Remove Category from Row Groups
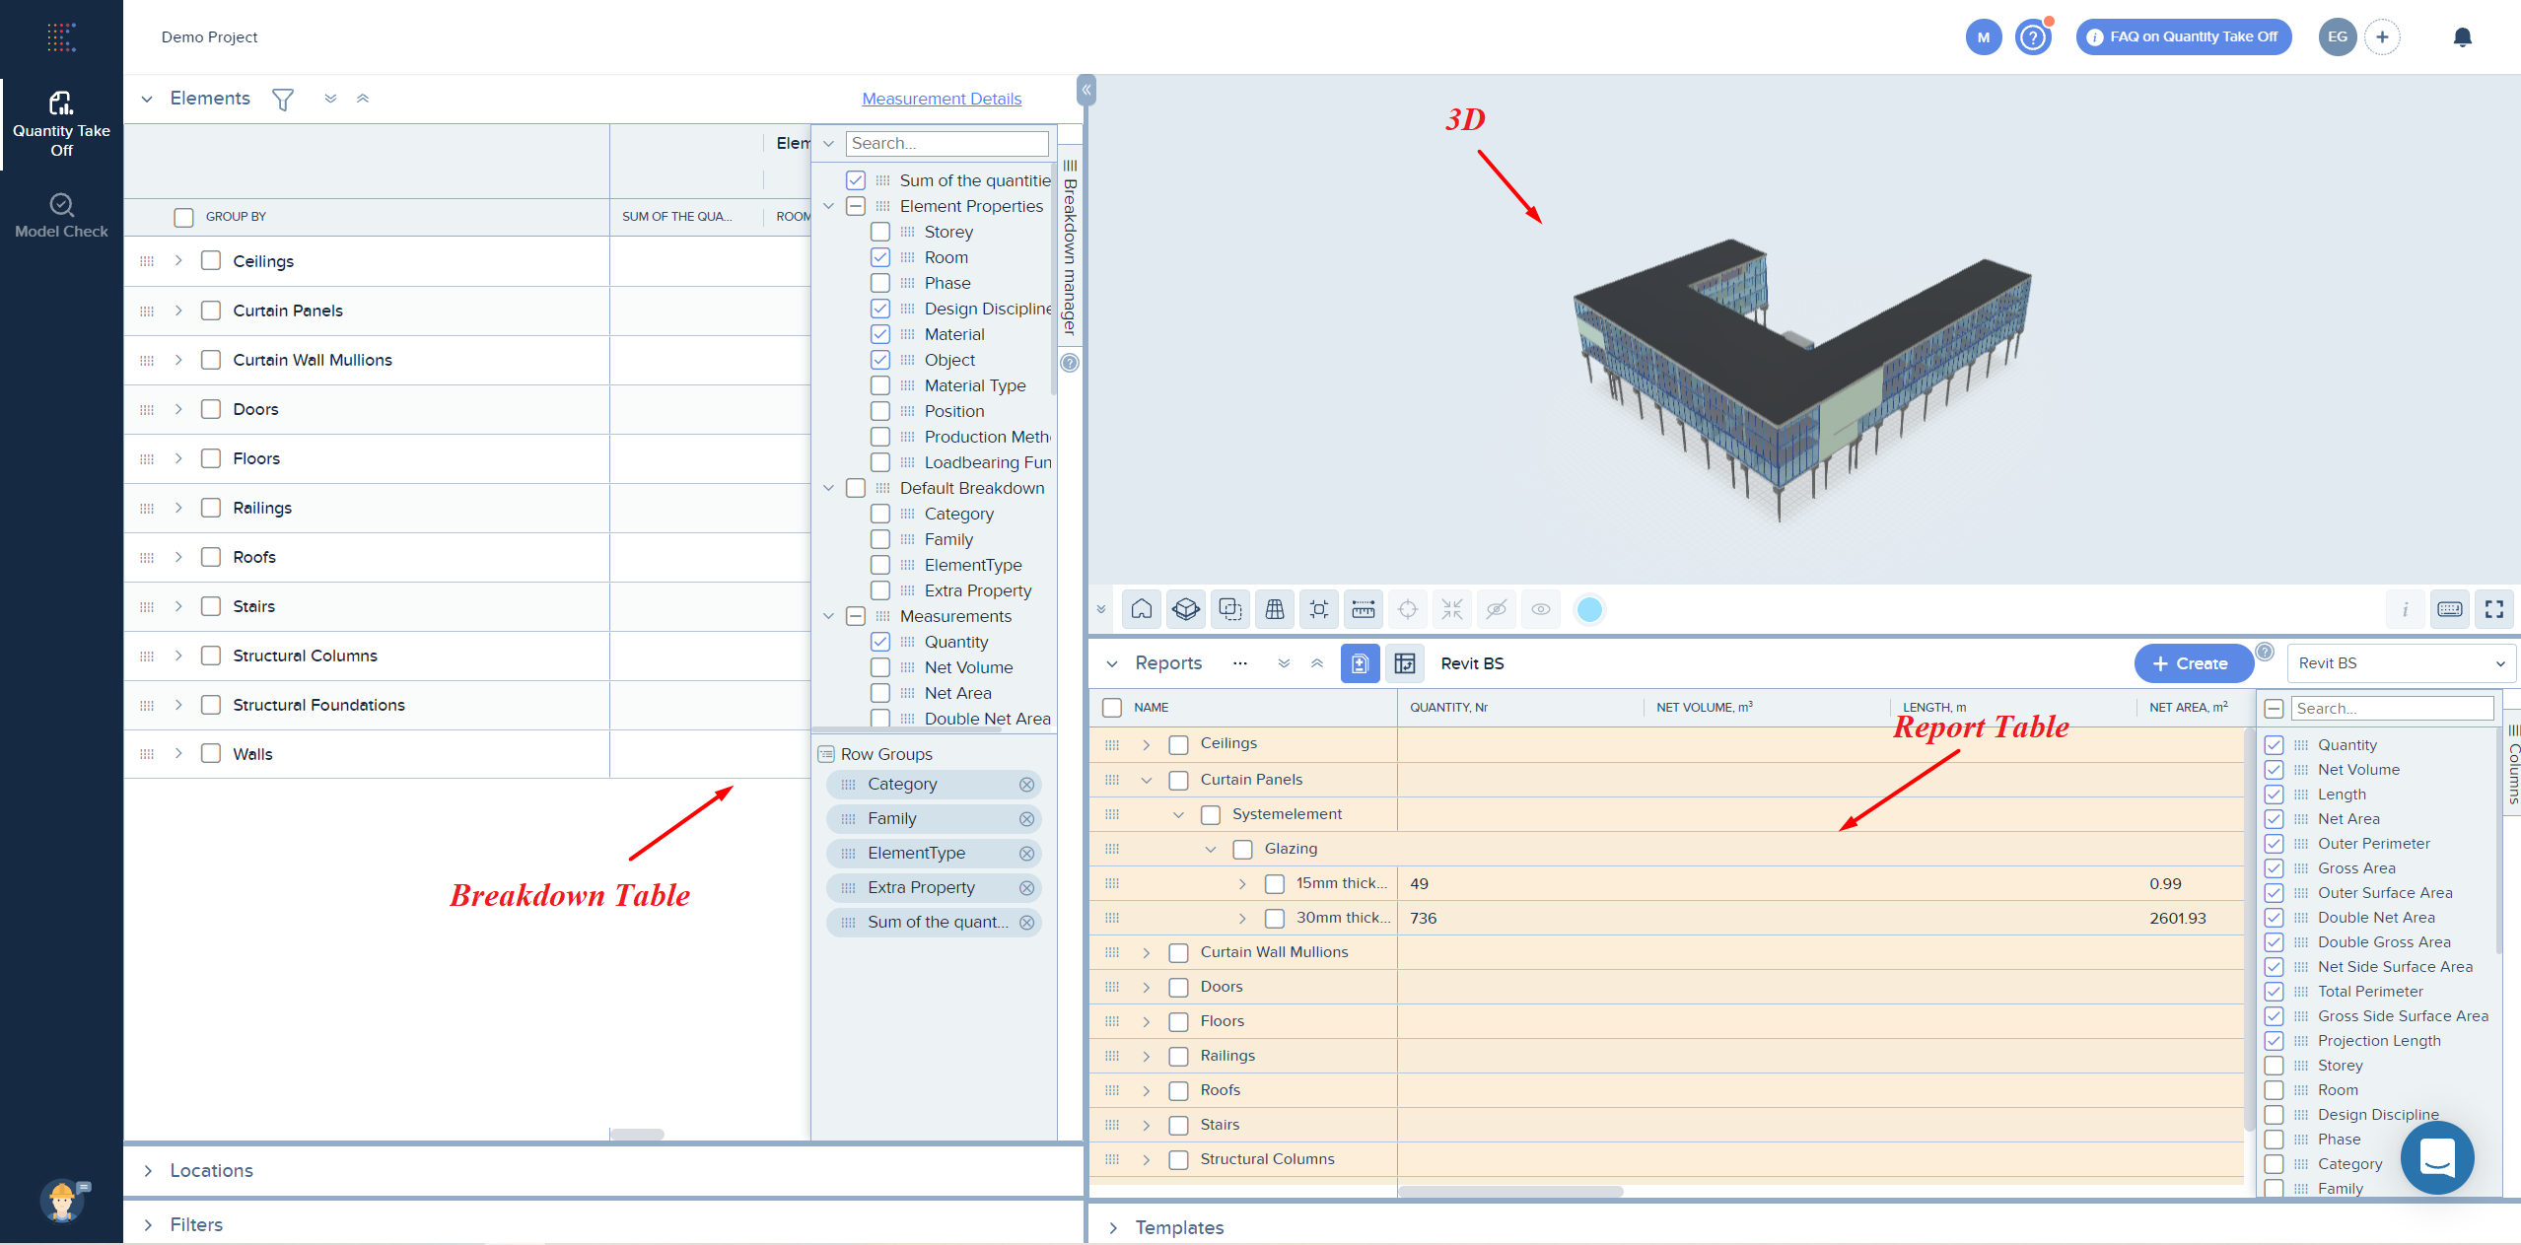Viewport: 2521px width, 1245px height. (1026, 785)
